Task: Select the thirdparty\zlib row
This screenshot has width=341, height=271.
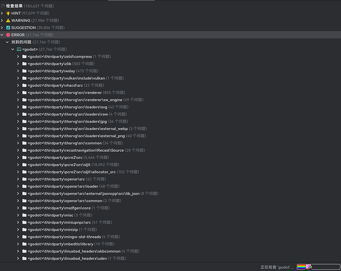Action: (170, 63)
